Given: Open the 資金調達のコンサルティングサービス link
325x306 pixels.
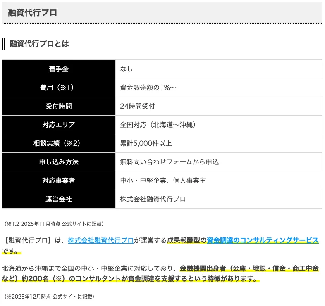Looking at the screenshot, I should point(263,240).
